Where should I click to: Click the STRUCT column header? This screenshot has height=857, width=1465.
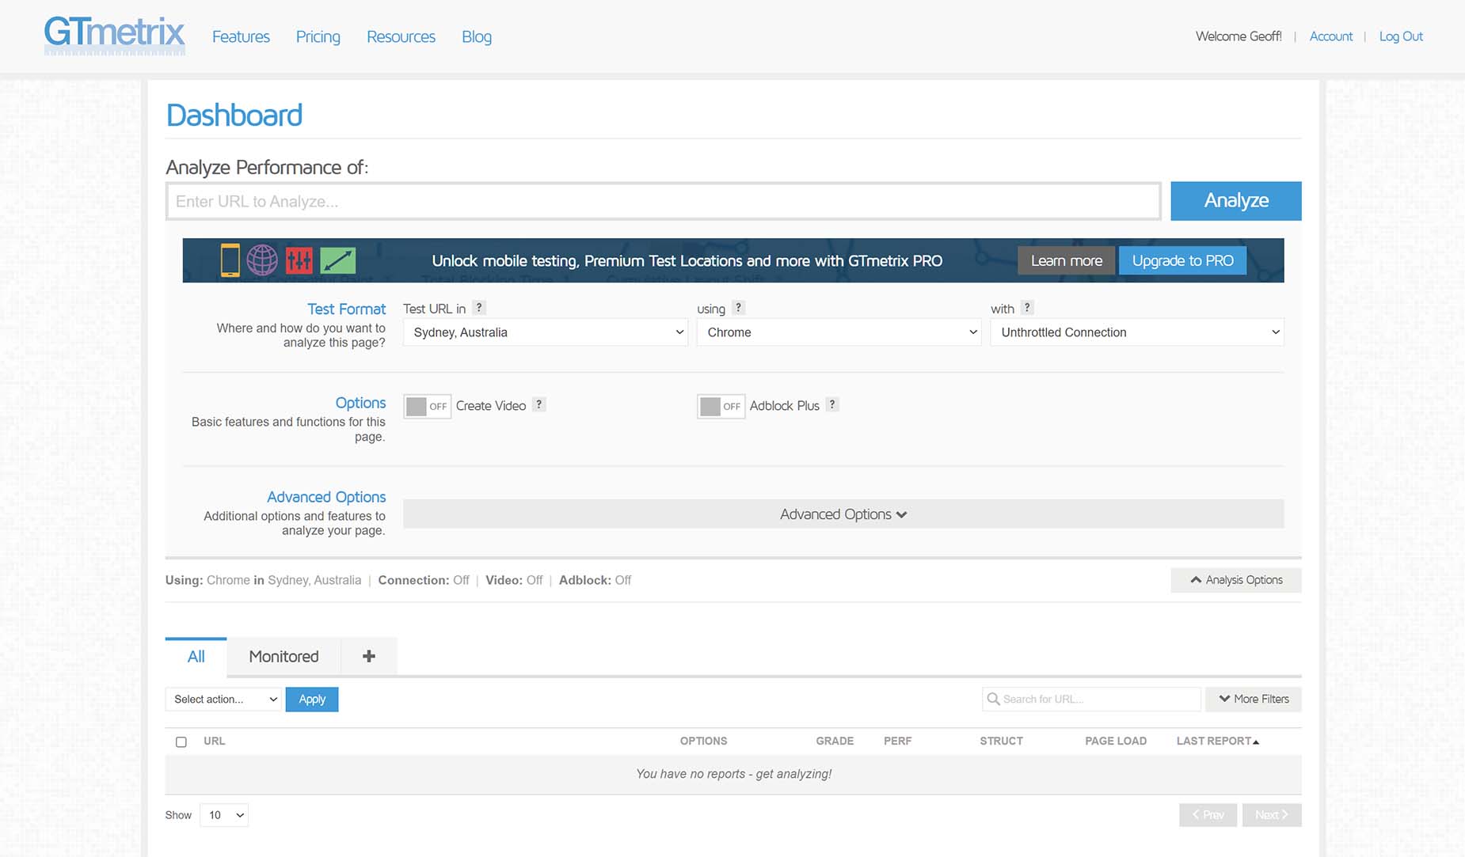click(1002, 741)
